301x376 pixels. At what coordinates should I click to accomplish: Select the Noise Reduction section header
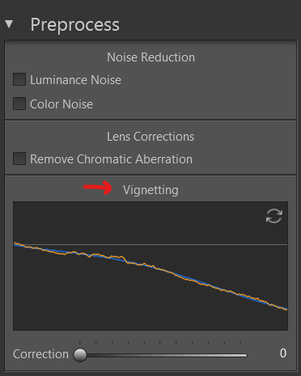150,57
